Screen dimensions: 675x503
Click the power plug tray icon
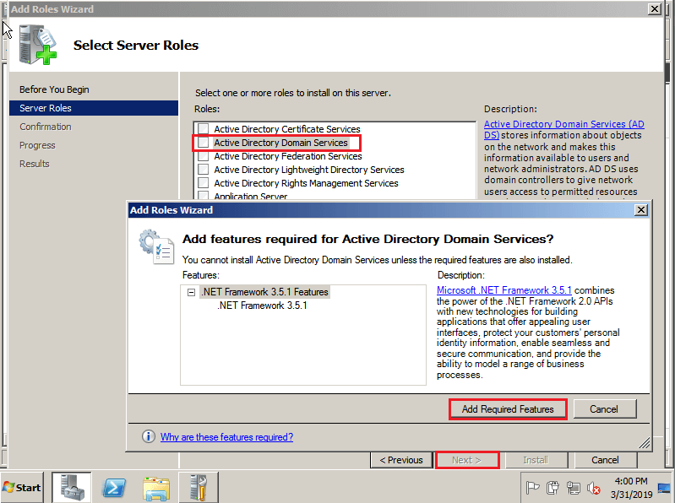tap(553, 488)
